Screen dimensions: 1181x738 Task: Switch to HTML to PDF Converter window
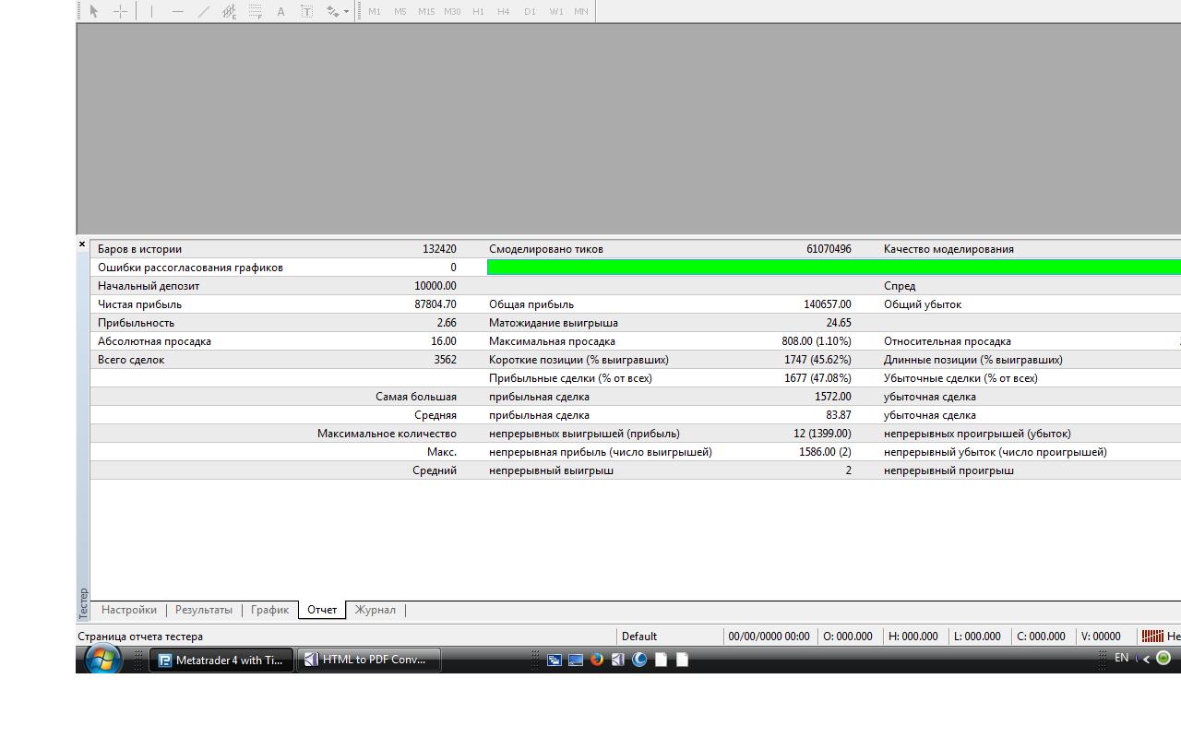[368, 660]
